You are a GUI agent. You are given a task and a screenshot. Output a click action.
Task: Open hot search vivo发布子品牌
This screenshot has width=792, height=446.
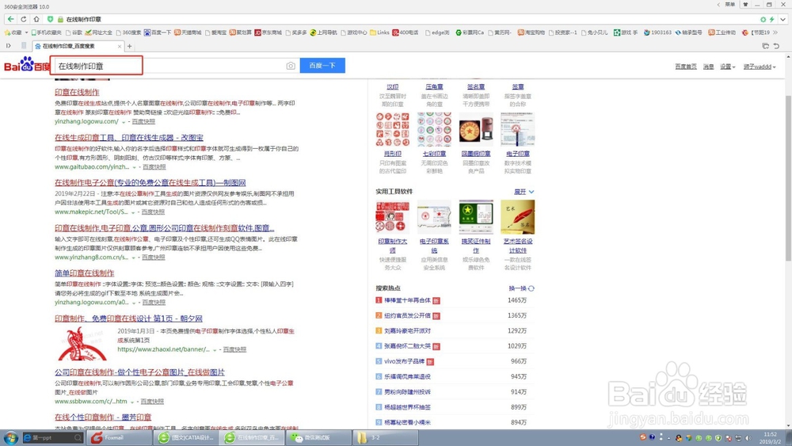click(404, 362)
